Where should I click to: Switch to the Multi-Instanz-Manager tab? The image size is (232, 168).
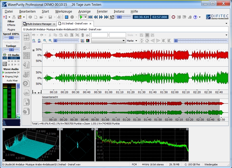click(x=39, y=24)
